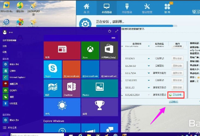Expand the Start menu to full screen
The image size is (200, 136).
tap(117, 31)
